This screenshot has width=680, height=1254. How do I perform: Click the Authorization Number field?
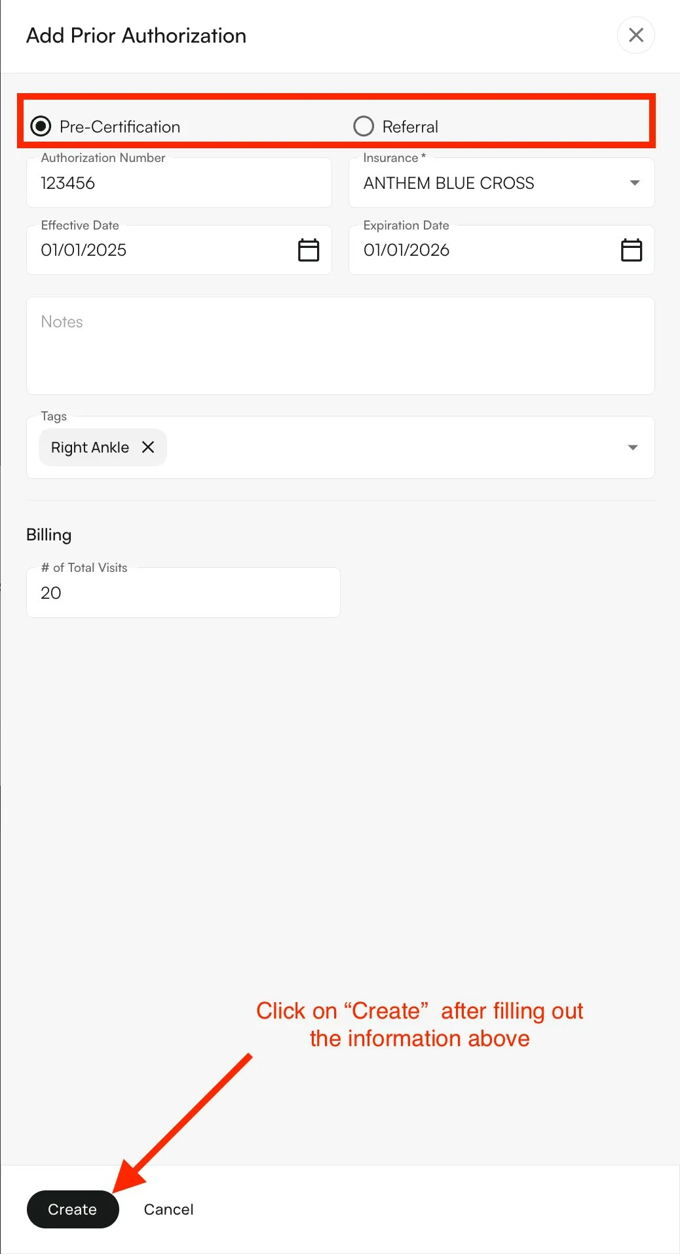point(179,183)
